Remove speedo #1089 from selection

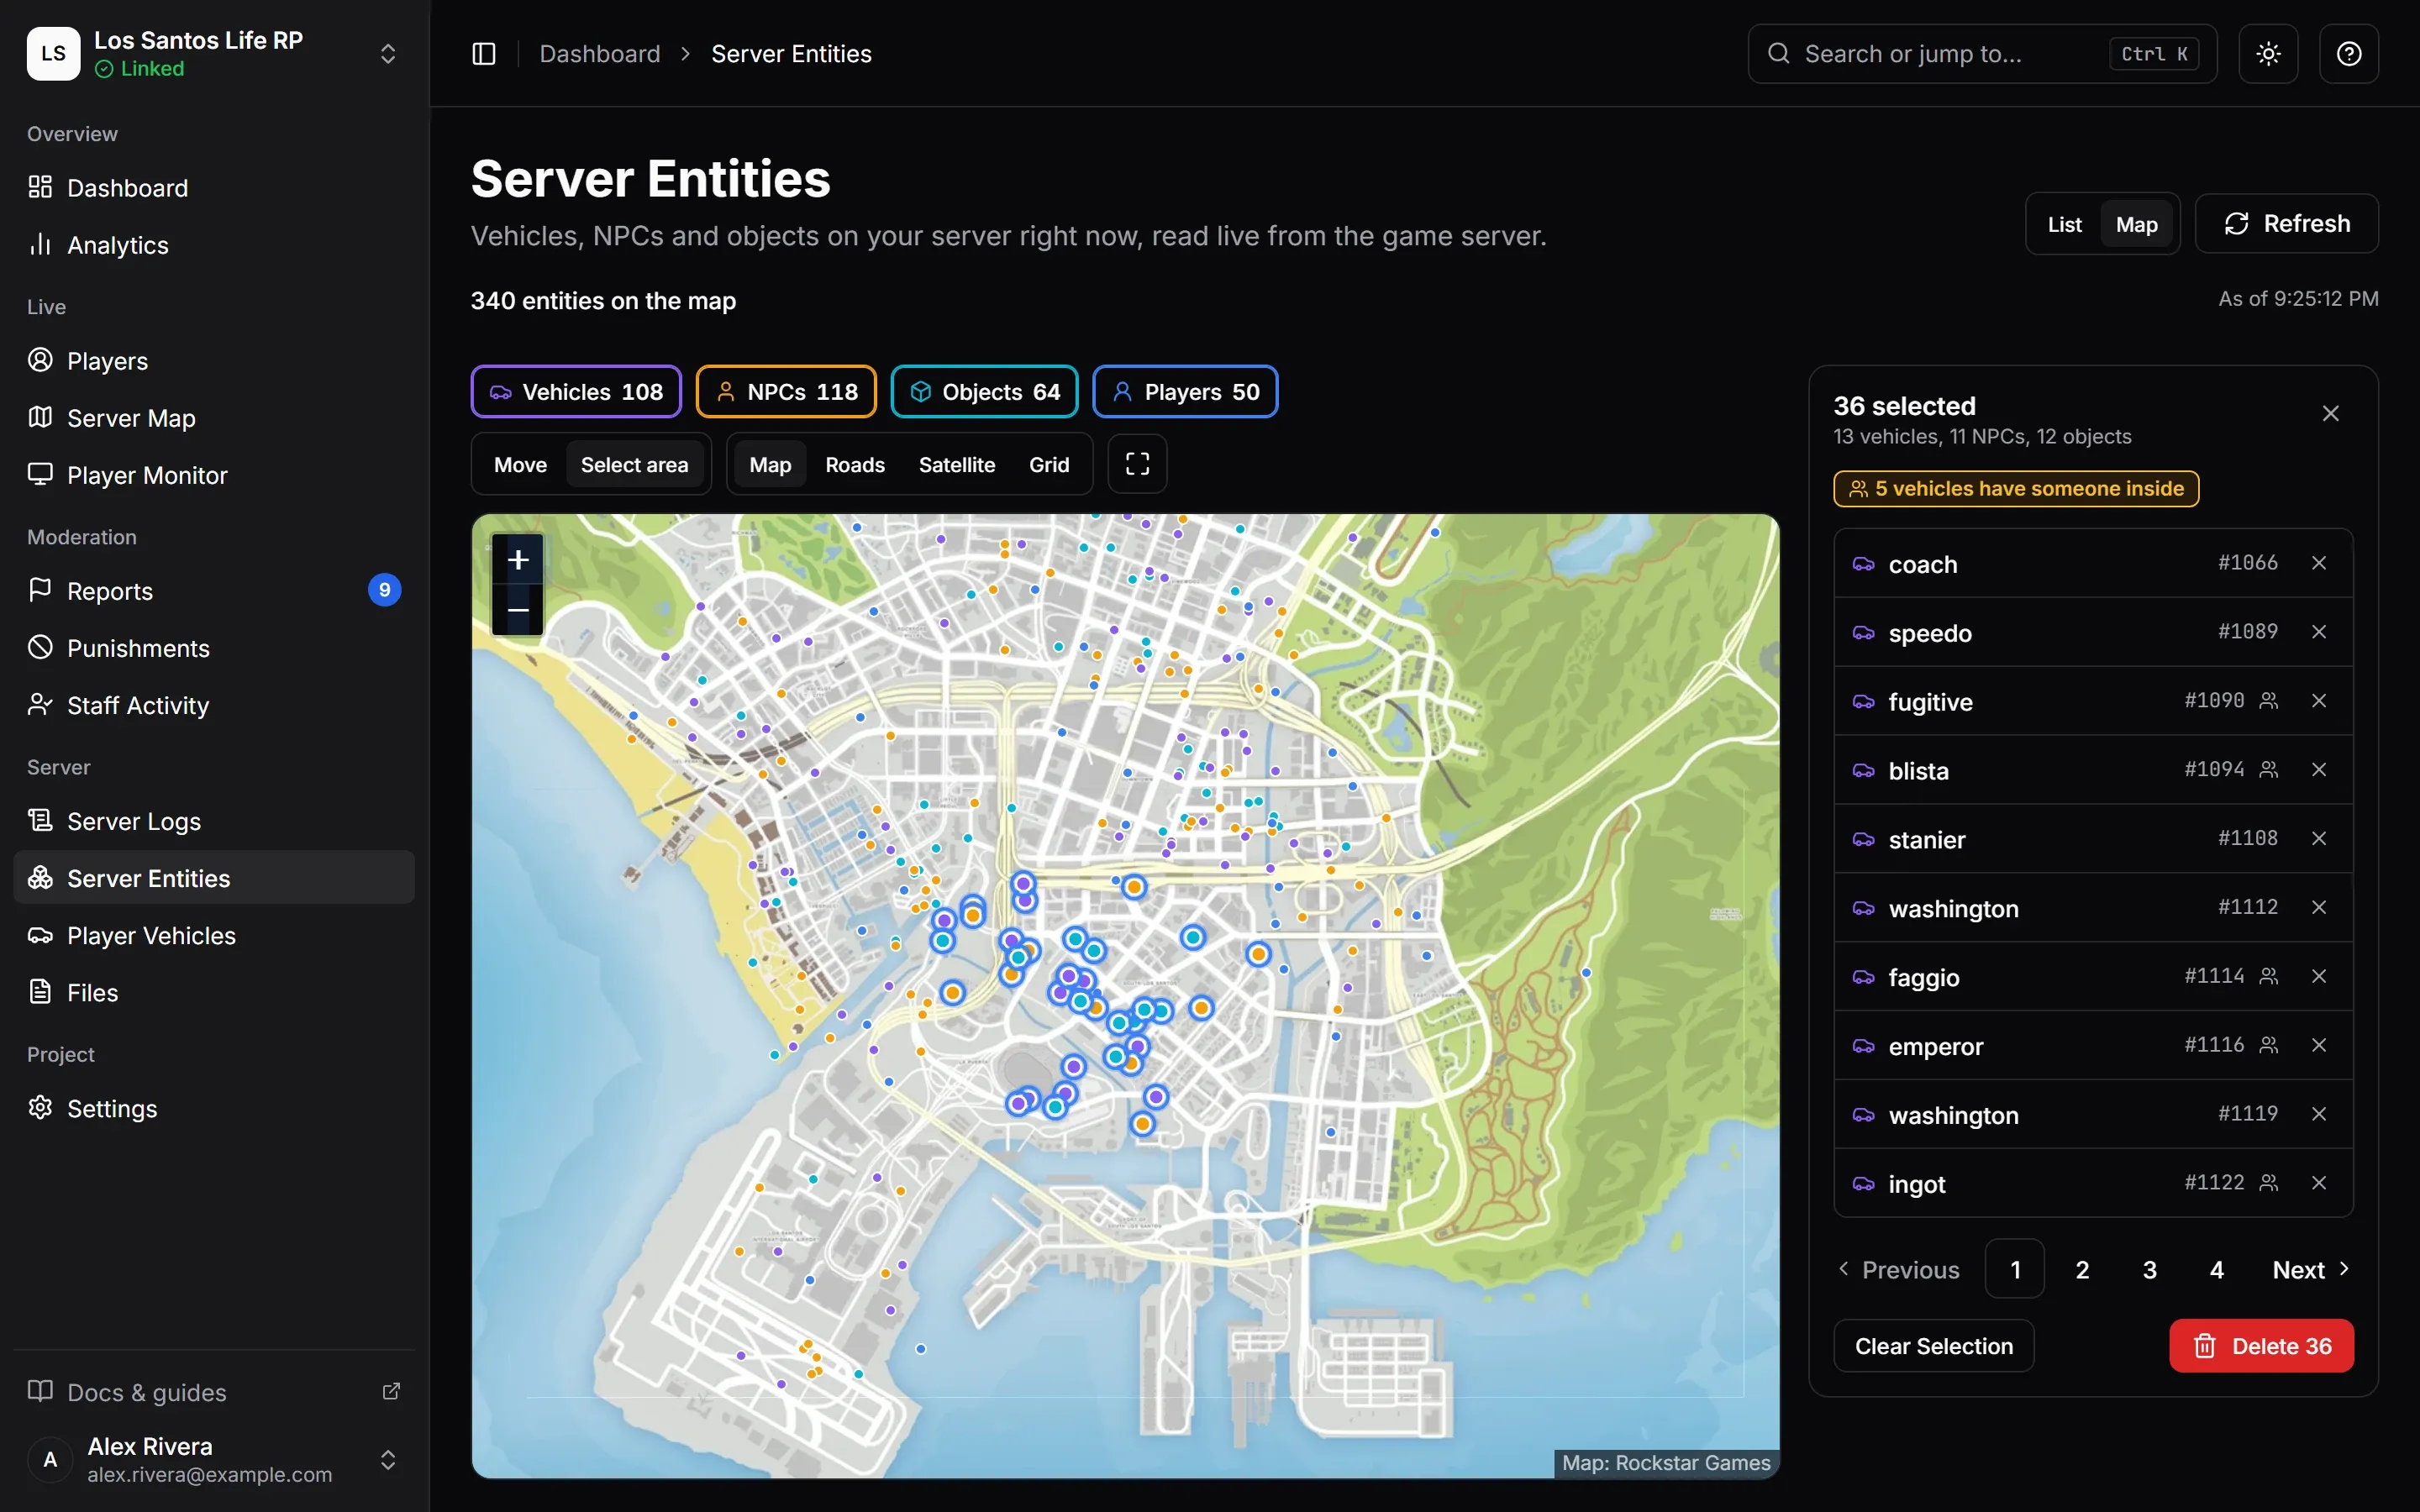pos(2319,632)
